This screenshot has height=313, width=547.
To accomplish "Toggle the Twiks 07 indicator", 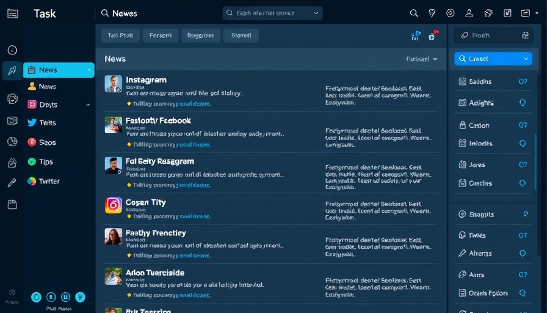I will [x=523, y=235].
